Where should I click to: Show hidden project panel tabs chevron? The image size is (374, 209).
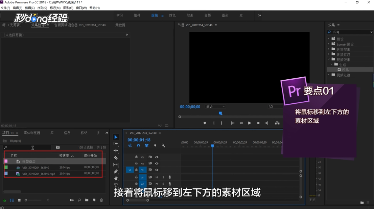click(x=107, y=133)
